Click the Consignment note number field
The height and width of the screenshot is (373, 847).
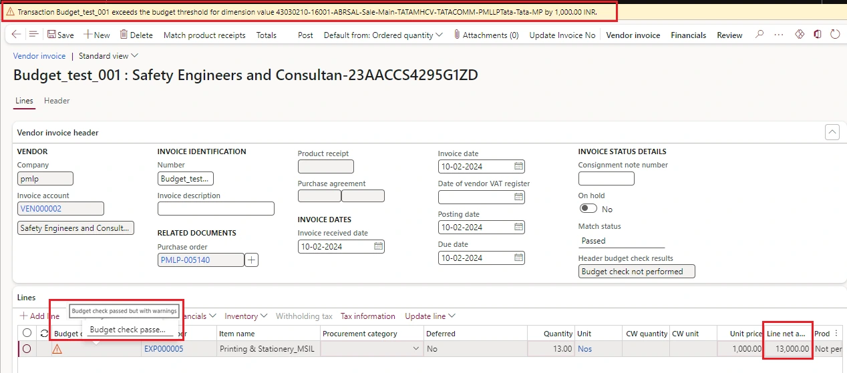coord(607,178)
